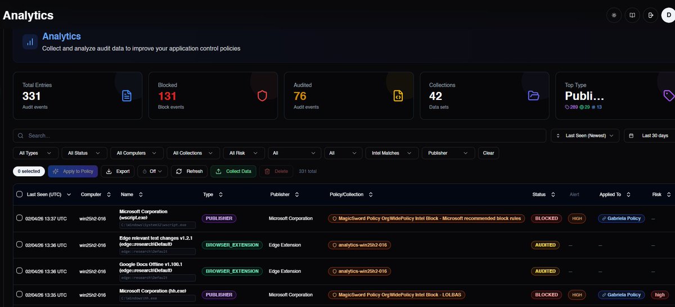This screenshot has width=675, height=307.
Task: Click the tag icon in Top Type card
Action: [x=669, y=95]
